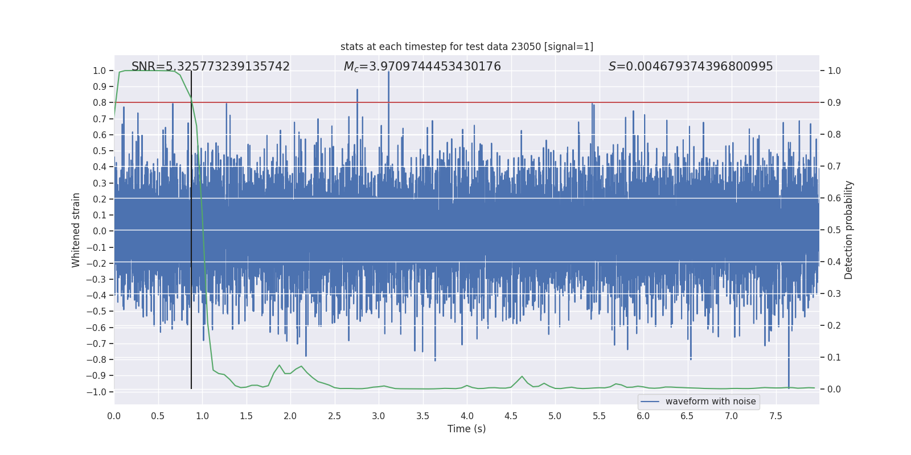Viewport: 911px width, 455px height.
Task: Click the 1.0 tick on the right axis
Action: tap(834, 71)
